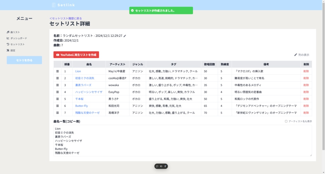The width and height of the screenshot is (325, 174).
Task: Click the drag handle for 裏表ラバーズ row
Action: point(57,85)
